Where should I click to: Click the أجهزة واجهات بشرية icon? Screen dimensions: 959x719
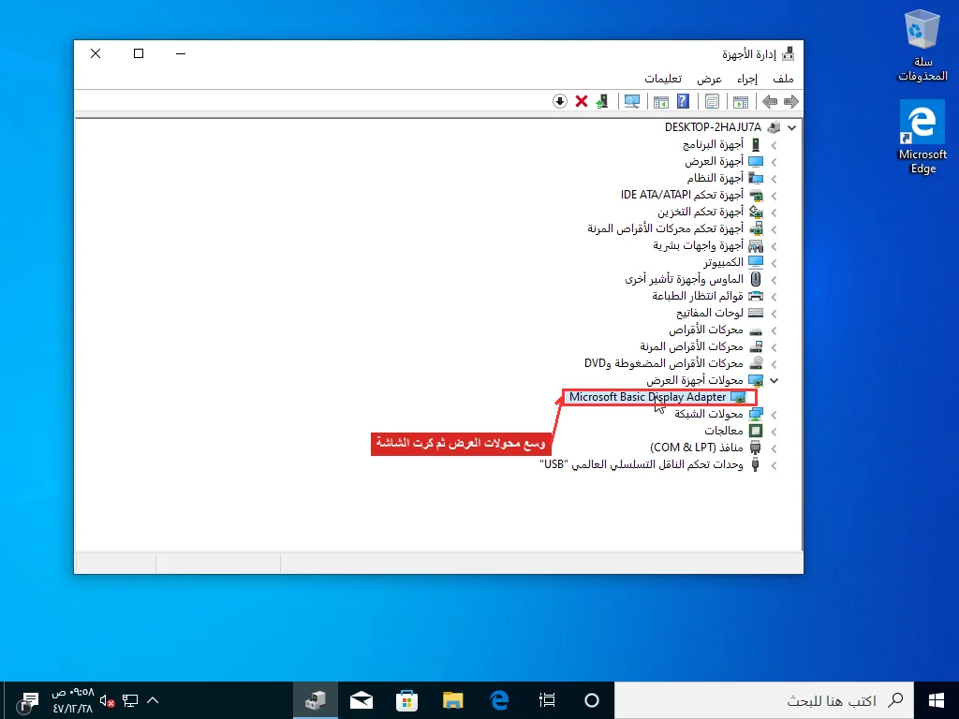pyautogui.click(x=756, y=246)
